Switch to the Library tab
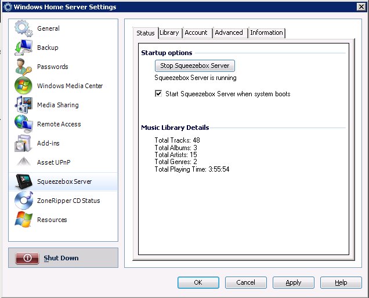Viewport: 369px width, 298px height. pos(169,32)
